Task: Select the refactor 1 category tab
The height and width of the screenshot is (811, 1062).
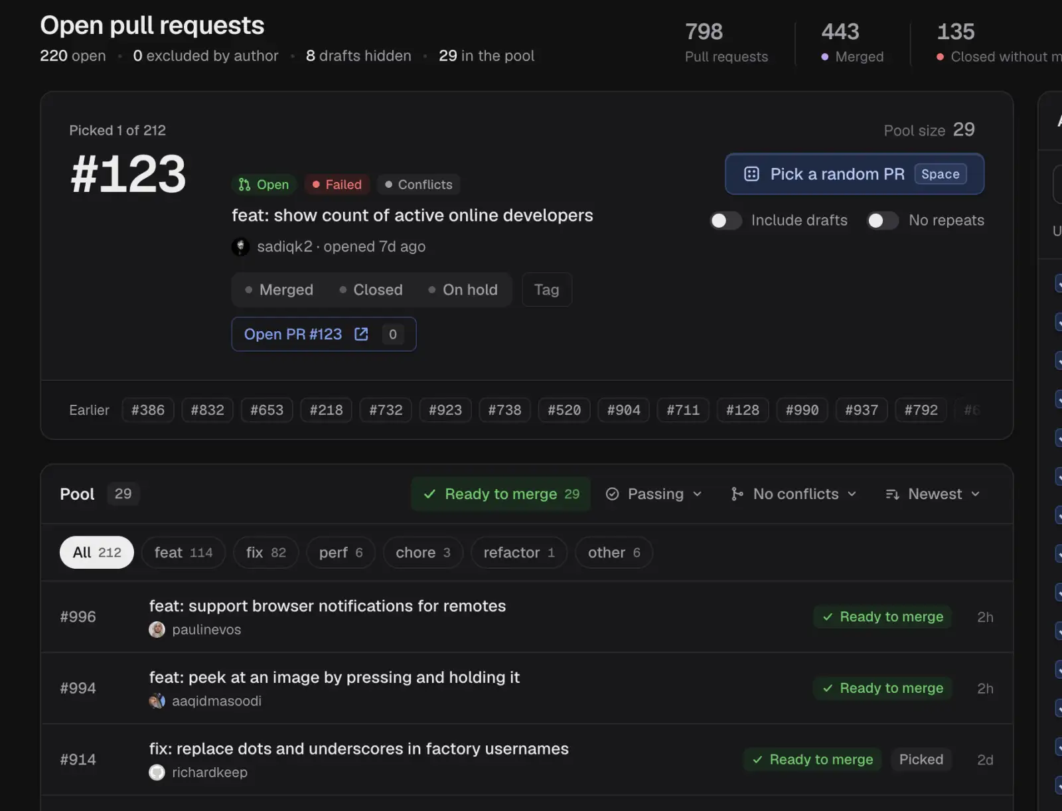Action: [519, 552]
